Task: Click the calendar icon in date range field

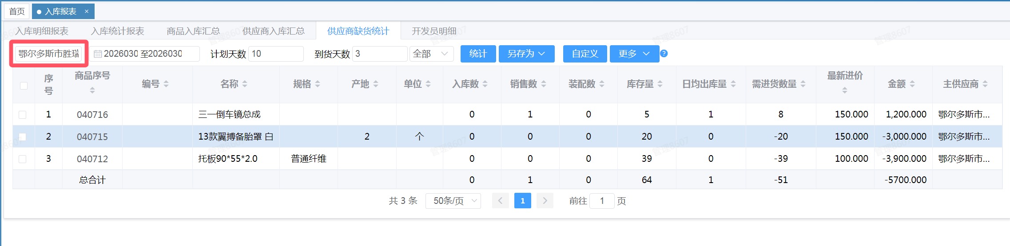Action: tap(98, 54)
